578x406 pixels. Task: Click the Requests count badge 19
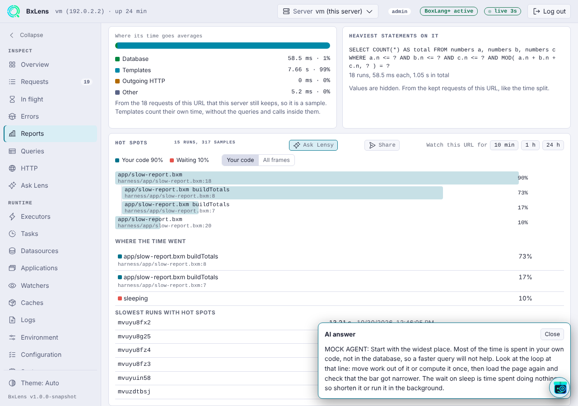[87, 82]
